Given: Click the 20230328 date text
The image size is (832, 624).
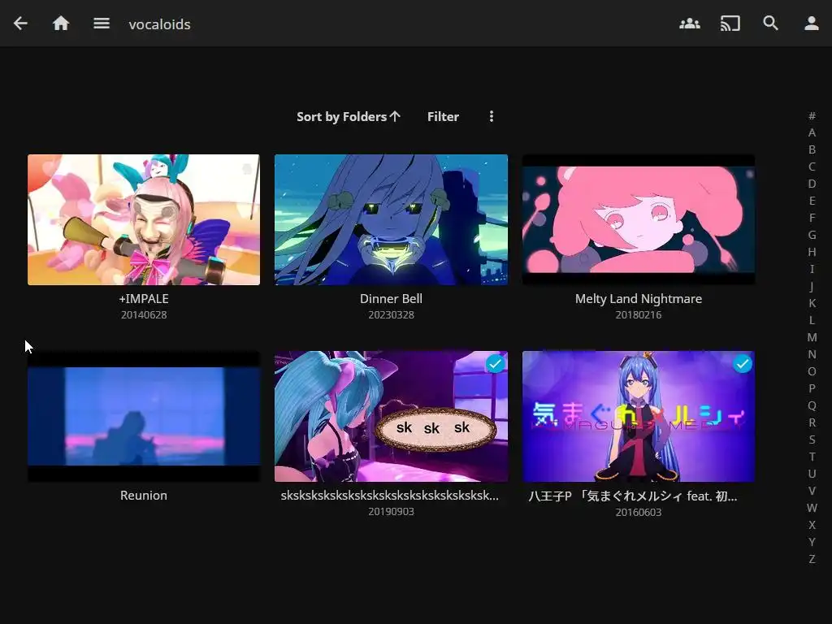Looking at the screenshot, I should [391, 315].
